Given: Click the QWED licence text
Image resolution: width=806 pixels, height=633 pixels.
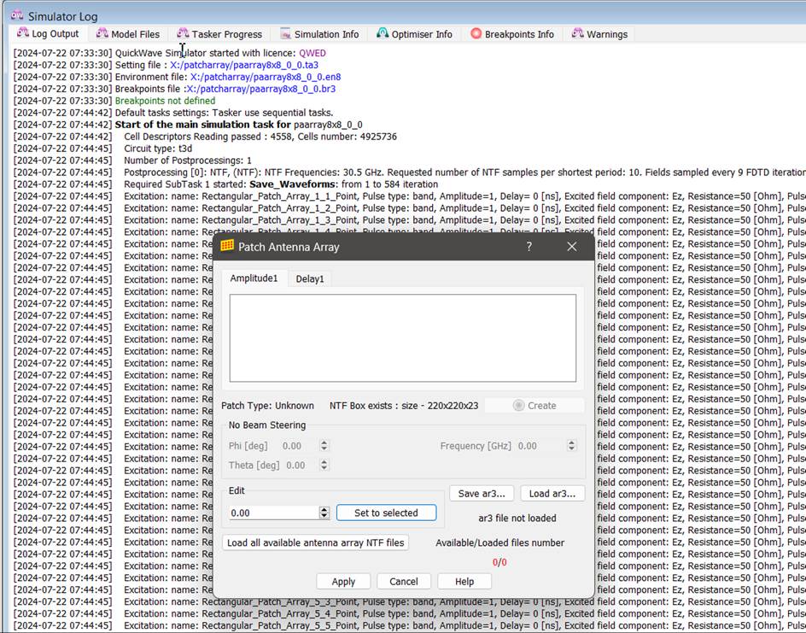Looking at the screenshot, I should click(312, 53).
